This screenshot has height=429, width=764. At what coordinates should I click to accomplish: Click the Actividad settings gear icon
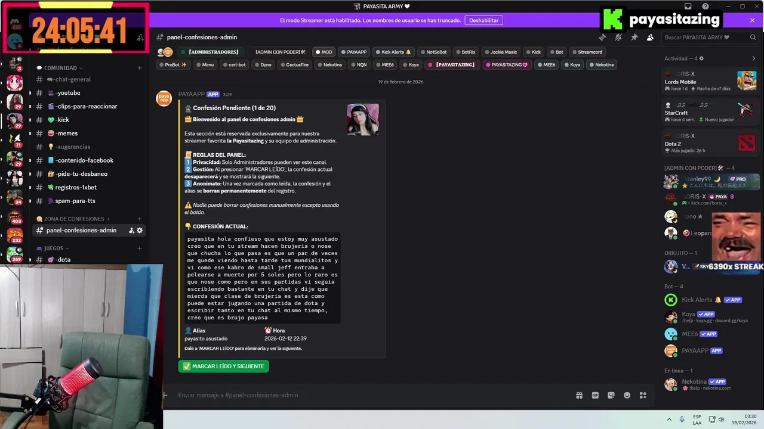coord(701,58)
